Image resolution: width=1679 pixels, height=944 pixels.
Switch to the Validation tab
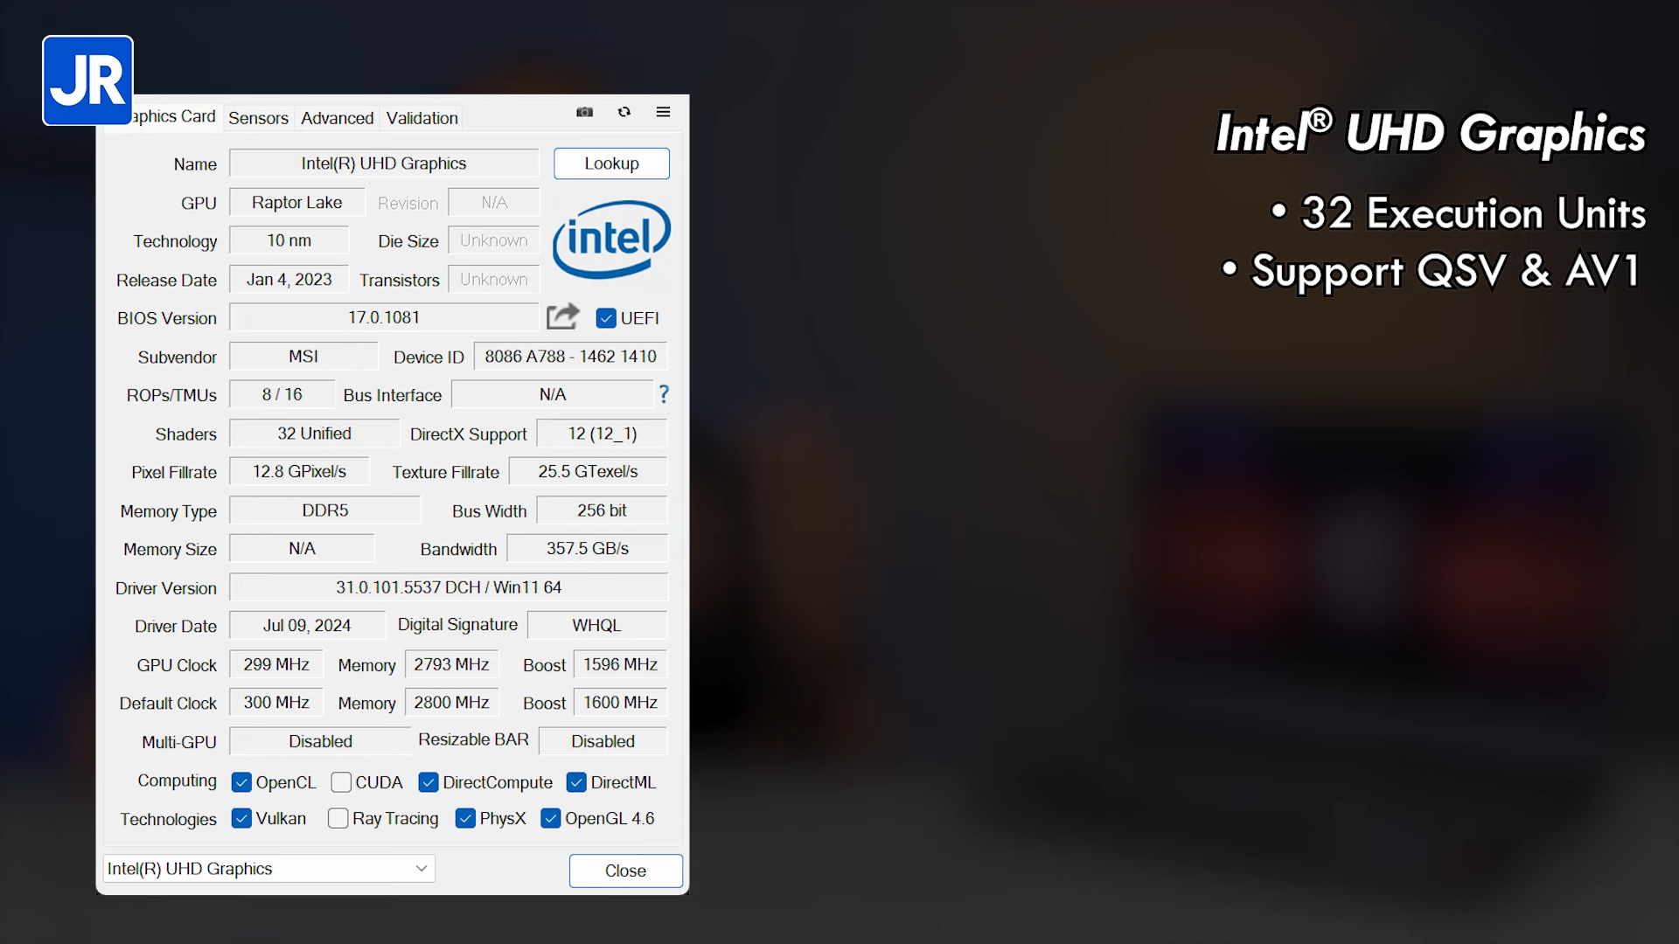pos(421,118)
